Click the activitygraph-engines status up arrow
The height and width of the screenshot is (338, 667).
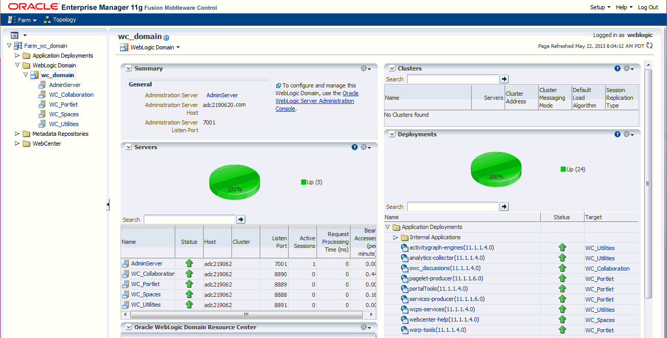pyautogui.click(x=562, y=247)
